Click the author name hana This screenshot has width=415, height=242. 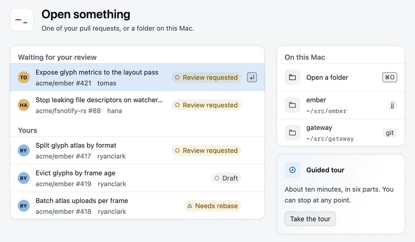click(x=115, y=111)
